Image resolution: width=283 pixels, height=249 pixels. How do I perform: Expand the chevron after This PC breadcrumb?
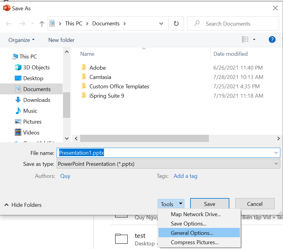pos(87,24)
